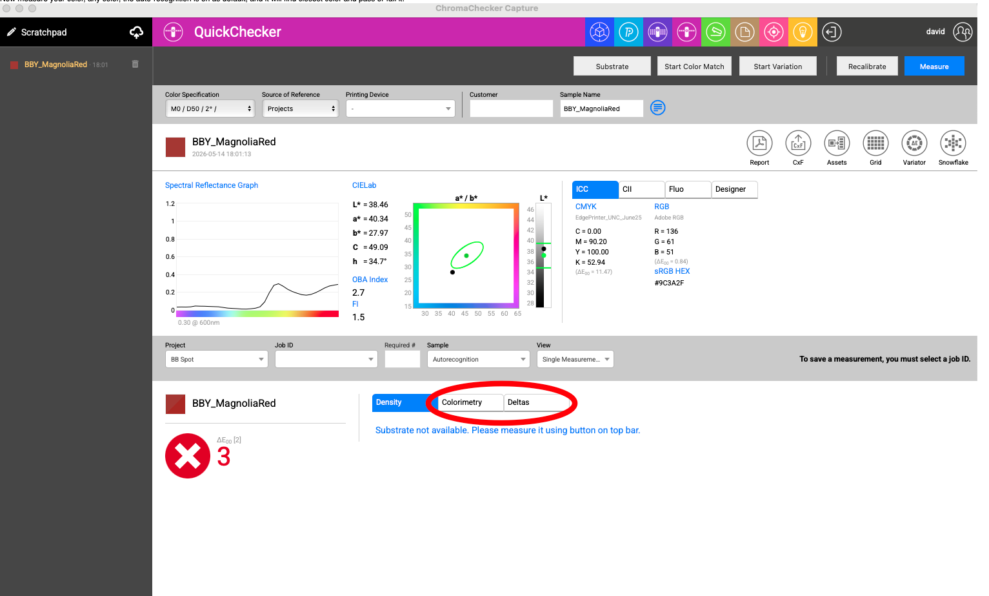The height and width of the screenshot is (596, 989).
Task: Click the Recalibrate button
Action: coord(867,66)
